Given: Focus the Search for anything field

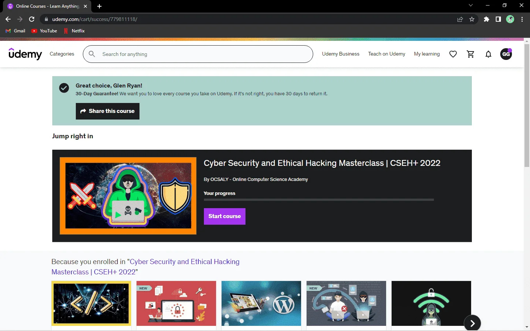Looking at the screenshot, I should click(x=198, y=54).
